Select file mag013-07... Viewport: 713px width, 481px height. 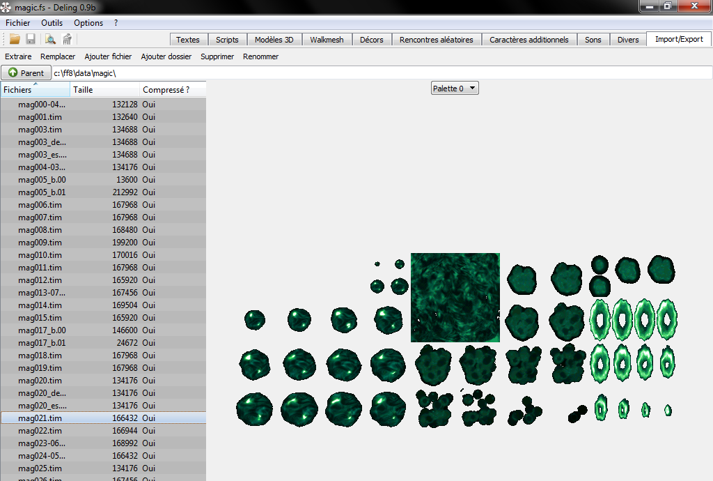coord(103,293)
